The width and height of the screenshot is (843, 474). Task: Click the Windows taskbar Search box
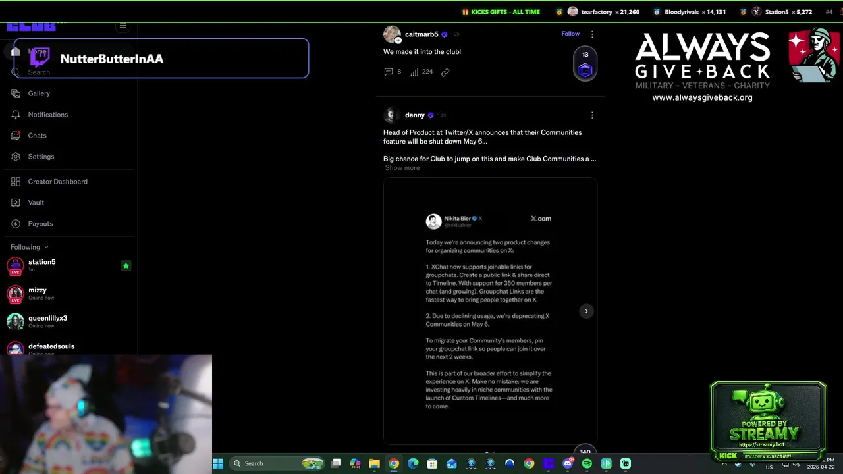277,463
